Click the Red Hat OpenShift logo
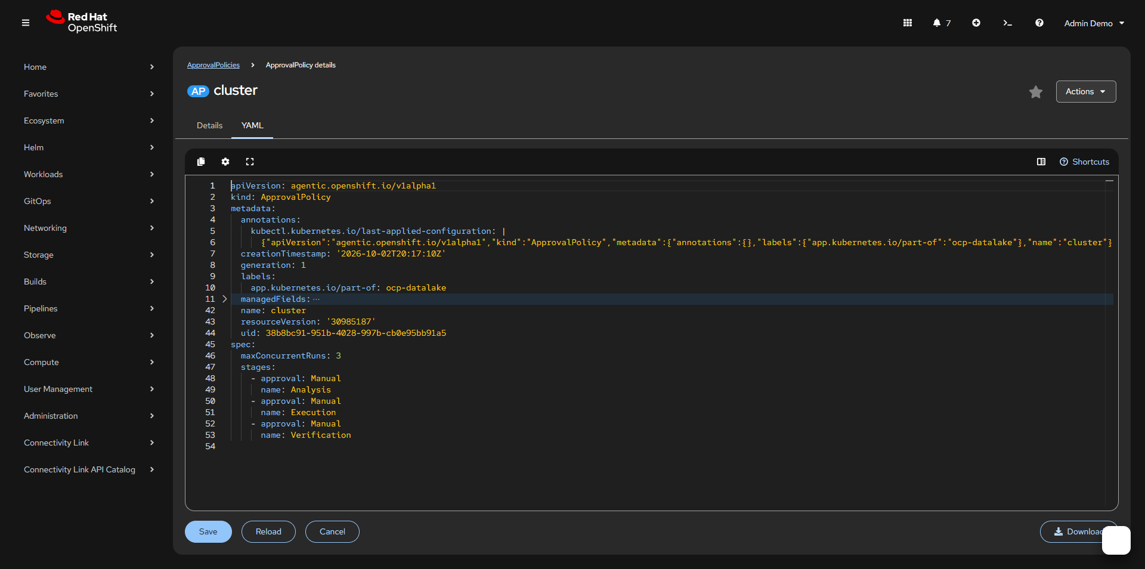The image size is (1145, 569). click(x=82, y=22)
